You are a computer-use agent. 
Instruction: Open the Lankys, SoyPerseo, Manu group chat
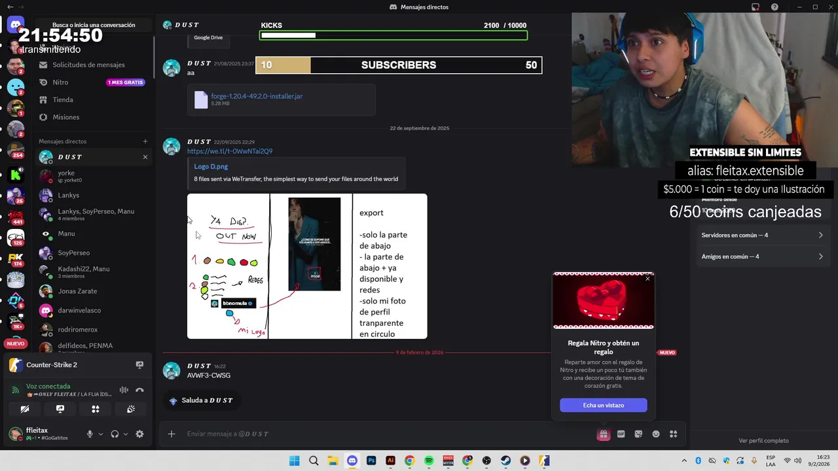pos(93,215)
